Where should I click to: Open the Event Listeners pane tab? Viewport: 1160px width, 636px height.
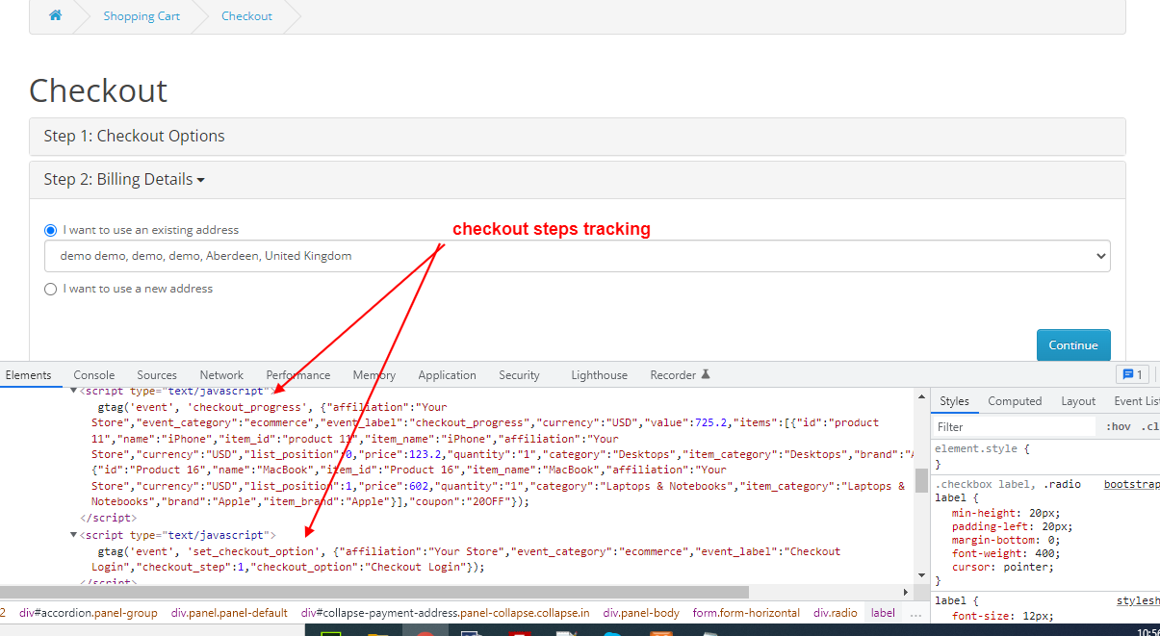1136,401
